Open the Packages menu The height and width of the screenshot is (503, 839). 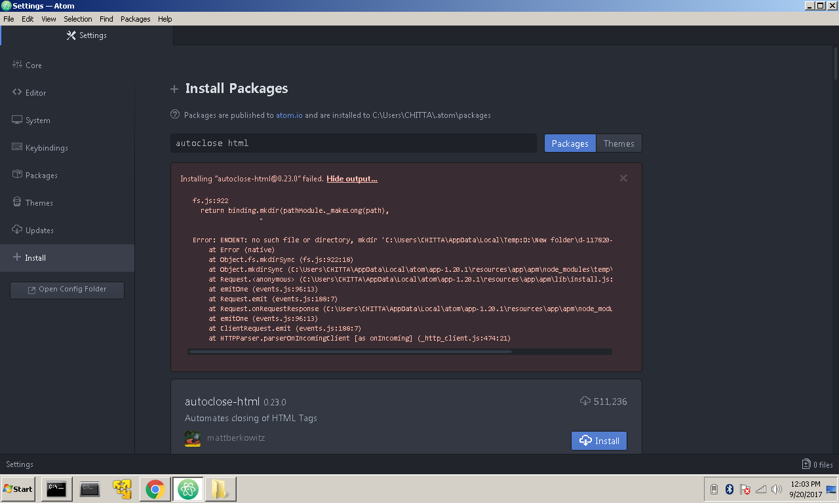point(135,19)
